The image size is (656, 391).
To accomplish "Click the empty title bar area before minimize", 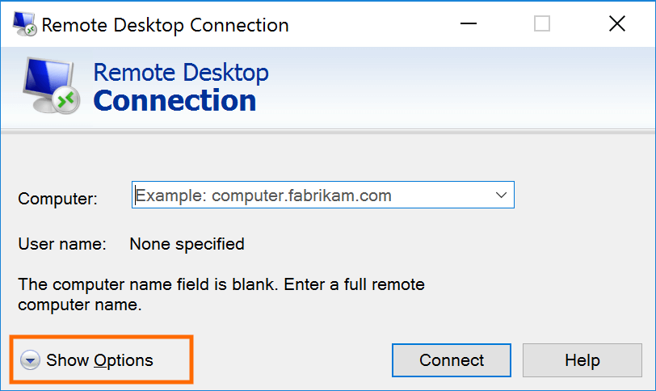I will pyautogui.click(x=372, y=24).
